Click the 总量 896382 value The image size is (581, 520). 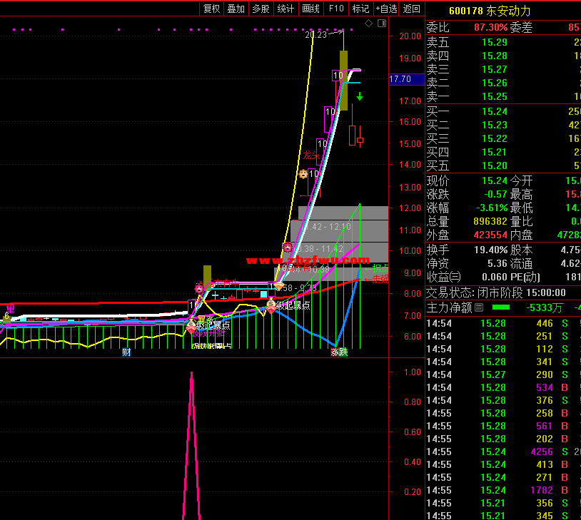click(x=490, y=221)
